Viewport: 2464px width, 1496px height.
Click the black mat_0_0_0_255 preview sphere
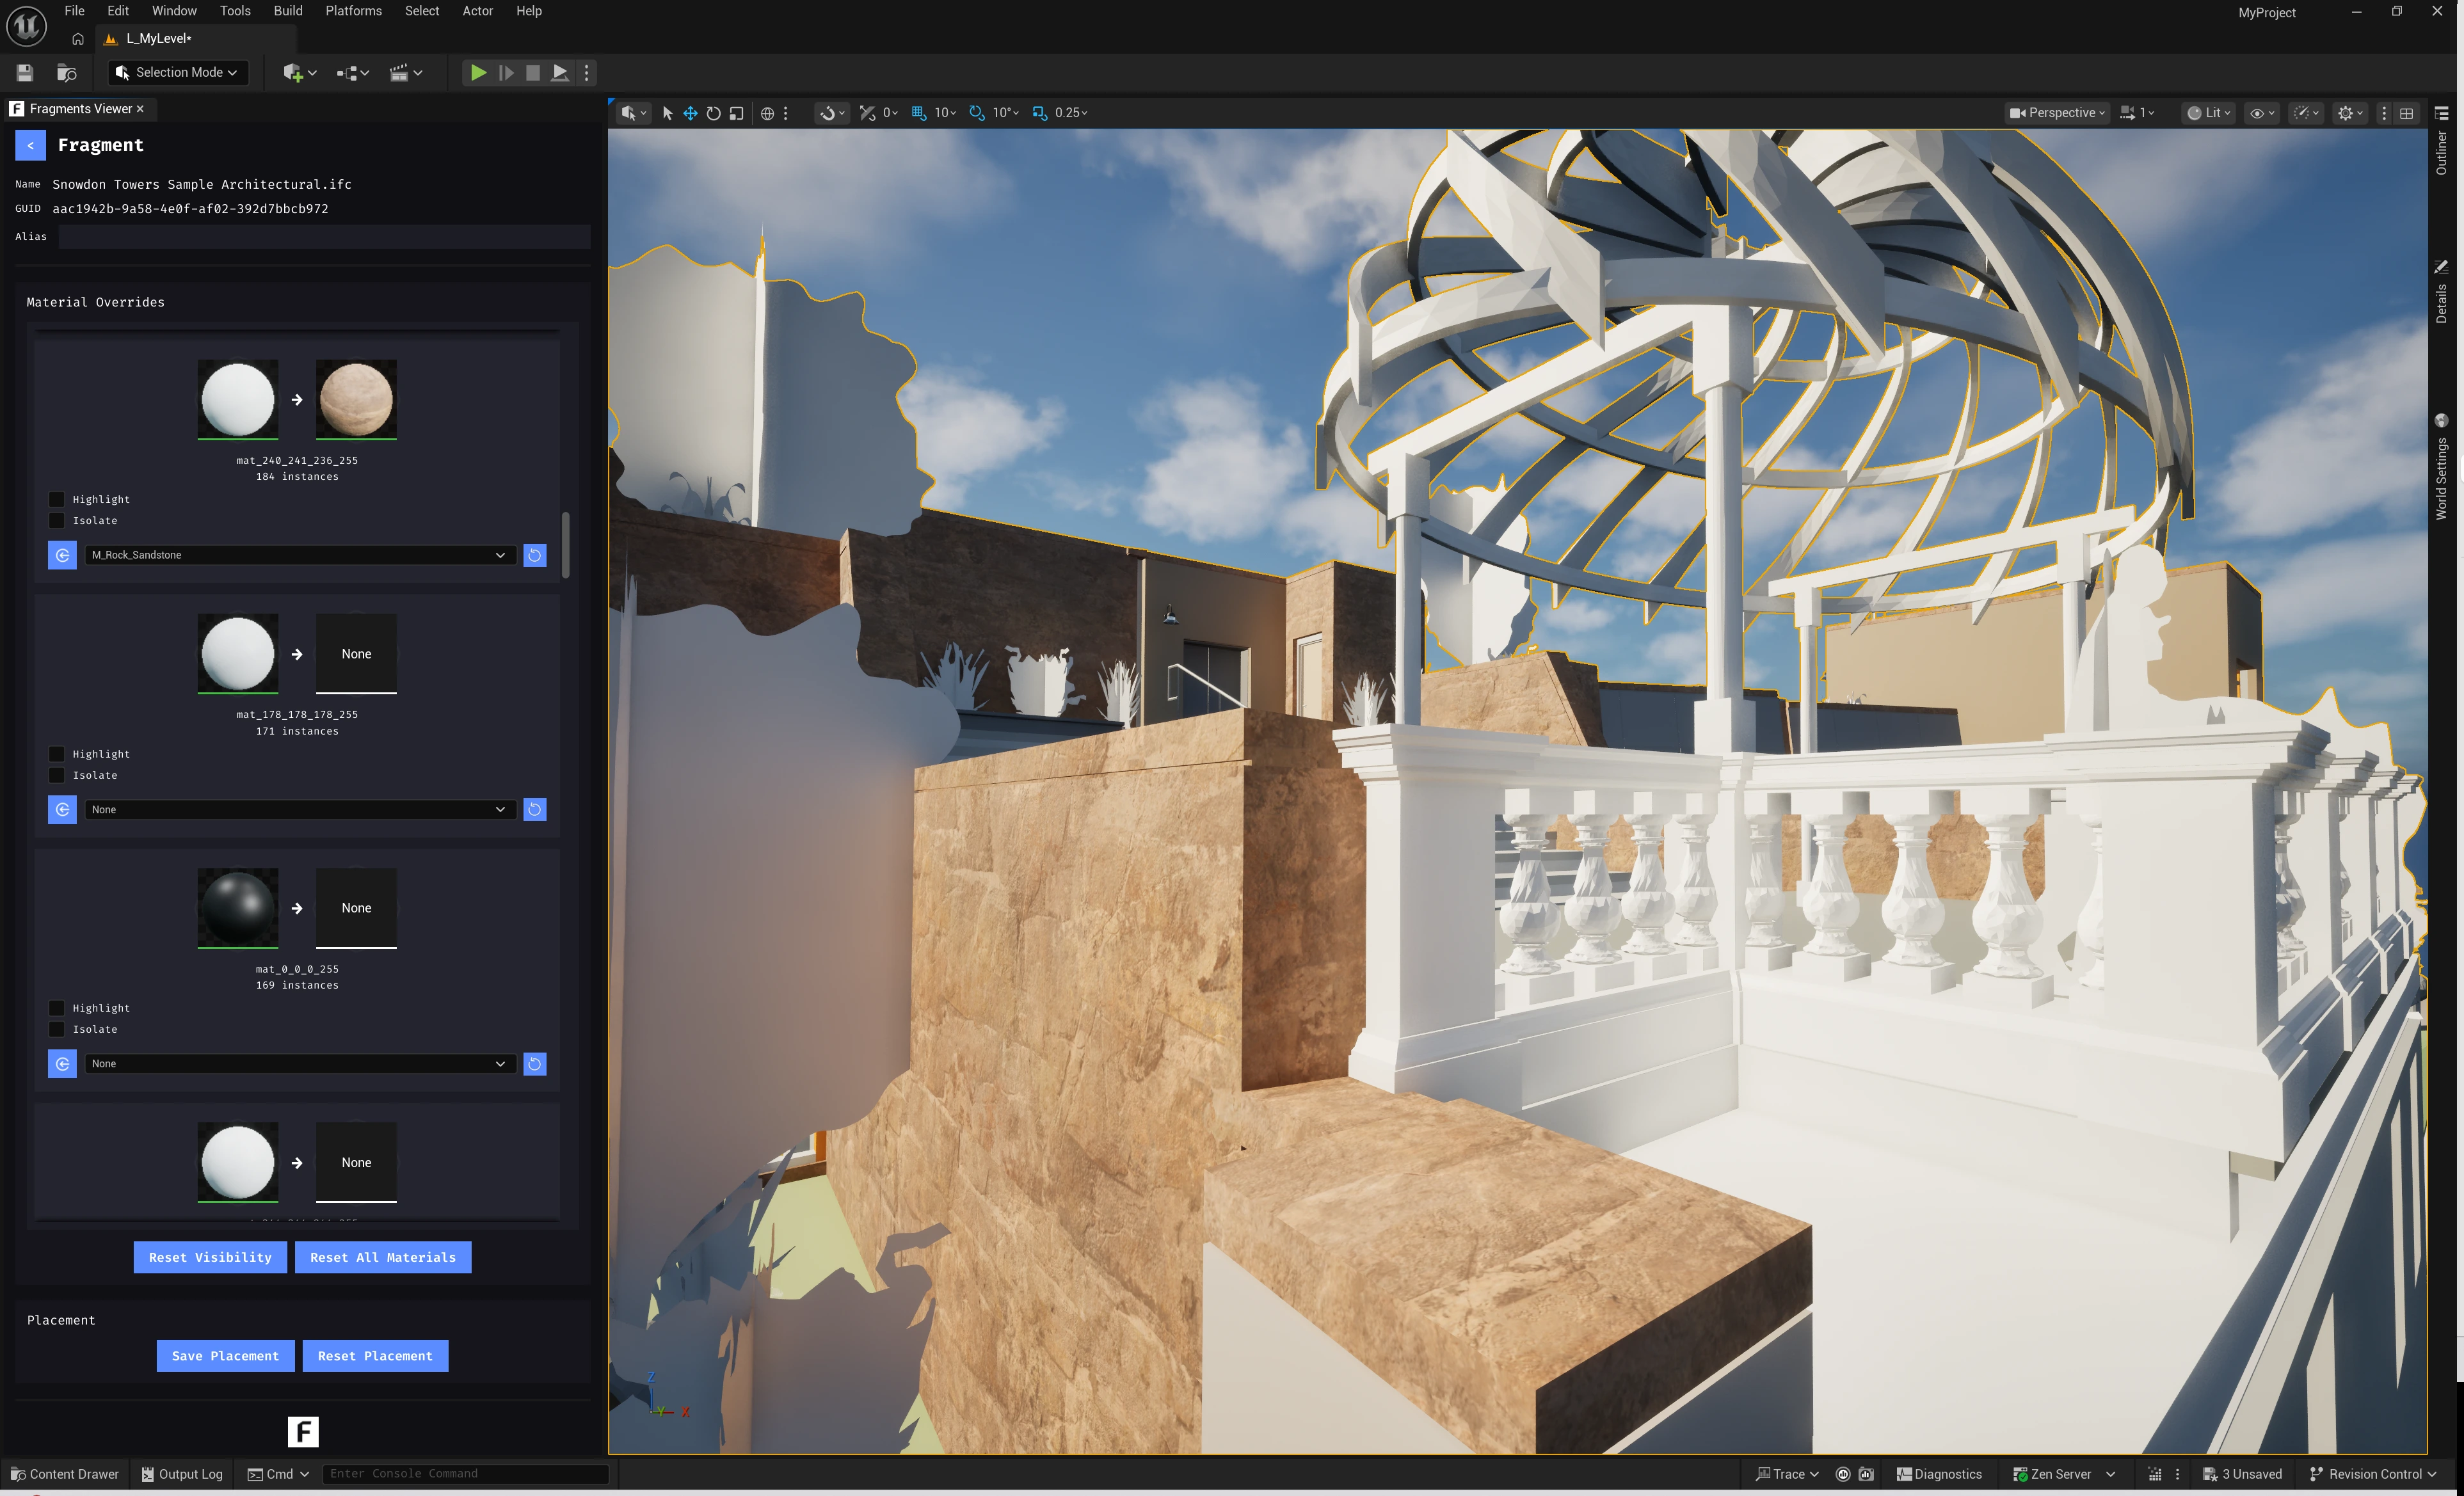tap(238, 908)
